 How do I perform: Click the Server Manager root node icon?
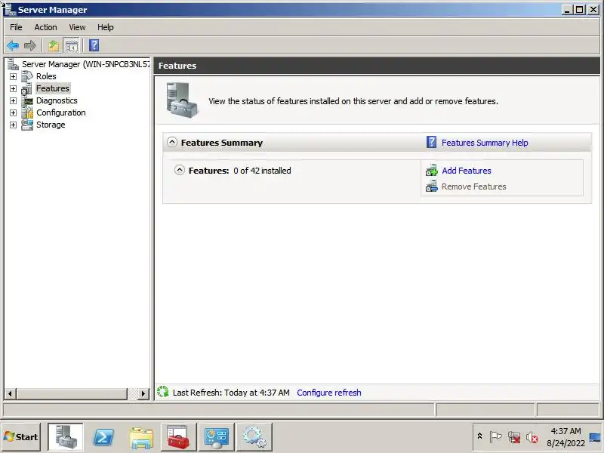pos(13,64)
